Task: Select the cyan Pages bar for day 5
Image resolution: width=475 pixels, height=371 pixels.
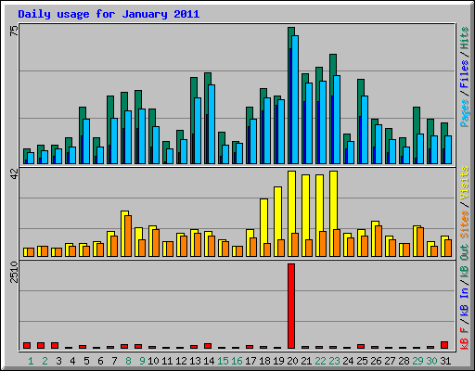Action: coord(86,141)
